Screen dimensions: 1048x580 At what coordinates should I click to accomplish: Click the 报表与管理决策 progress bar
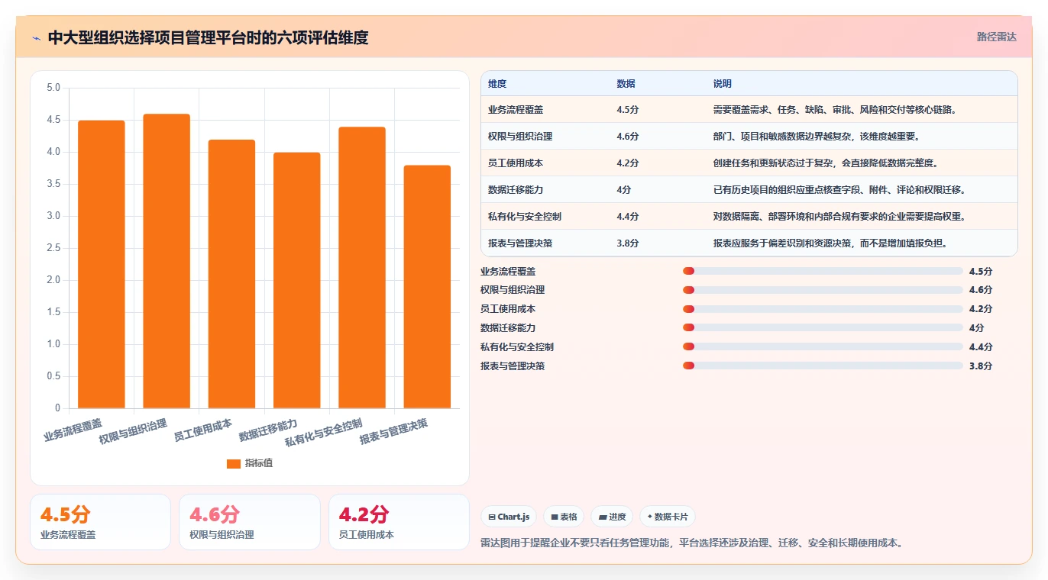(x=823, y=366)
